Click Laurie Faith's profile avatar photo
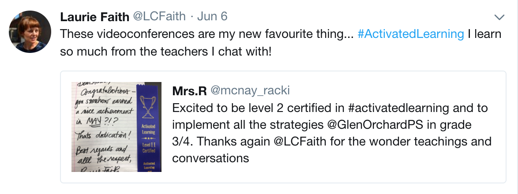 tap(30, 32)
